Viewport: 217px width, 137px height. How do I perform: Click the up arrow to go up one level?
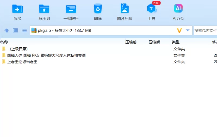pyautogui.click(x=7, y=31)
